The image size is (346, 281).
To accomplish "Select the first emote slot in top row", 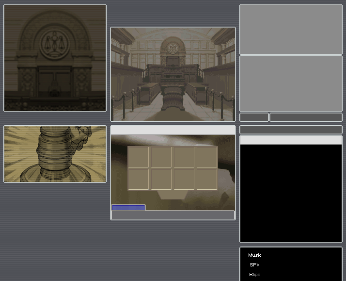I will pyautogui.click(x=139, y=157).
